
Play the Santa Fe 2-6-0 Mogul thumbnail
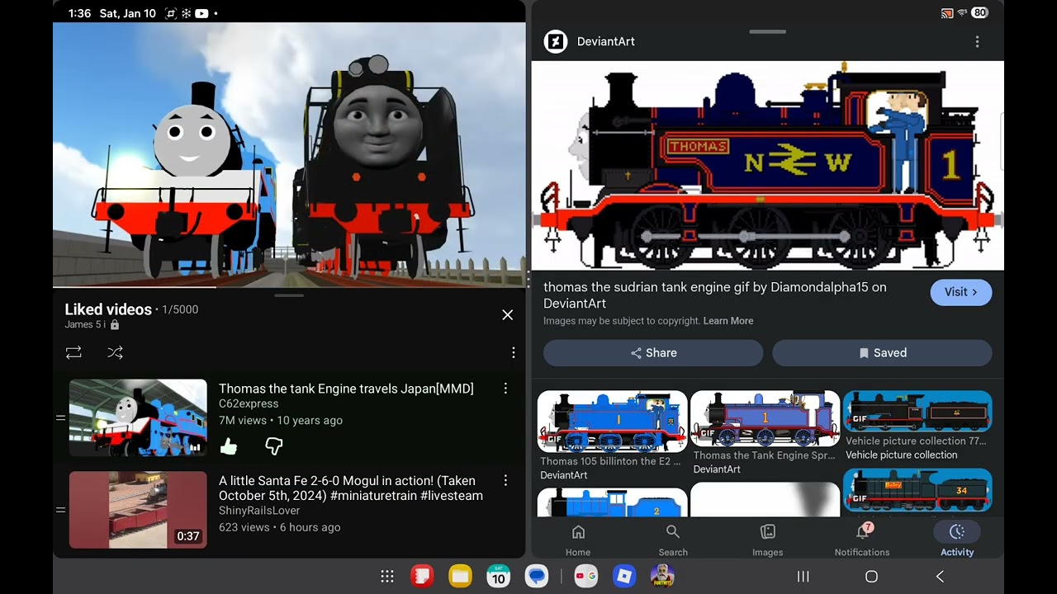(138, 510)
